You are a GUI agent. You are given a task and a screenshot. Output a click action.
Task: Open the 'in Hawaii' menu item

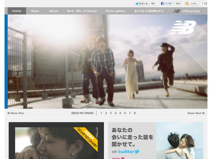click(x=82, y=11)
